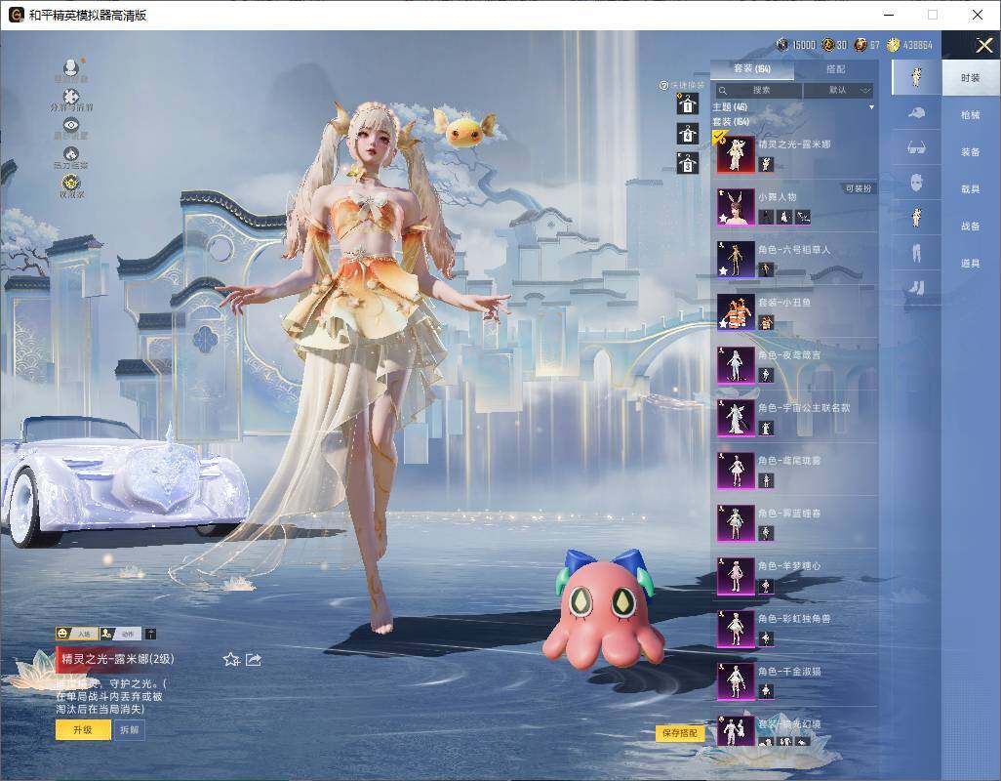This screenshot has width=1001, height=781.
Task: Click the yellow 升级 upgrade button
Action: pos(83,730)
